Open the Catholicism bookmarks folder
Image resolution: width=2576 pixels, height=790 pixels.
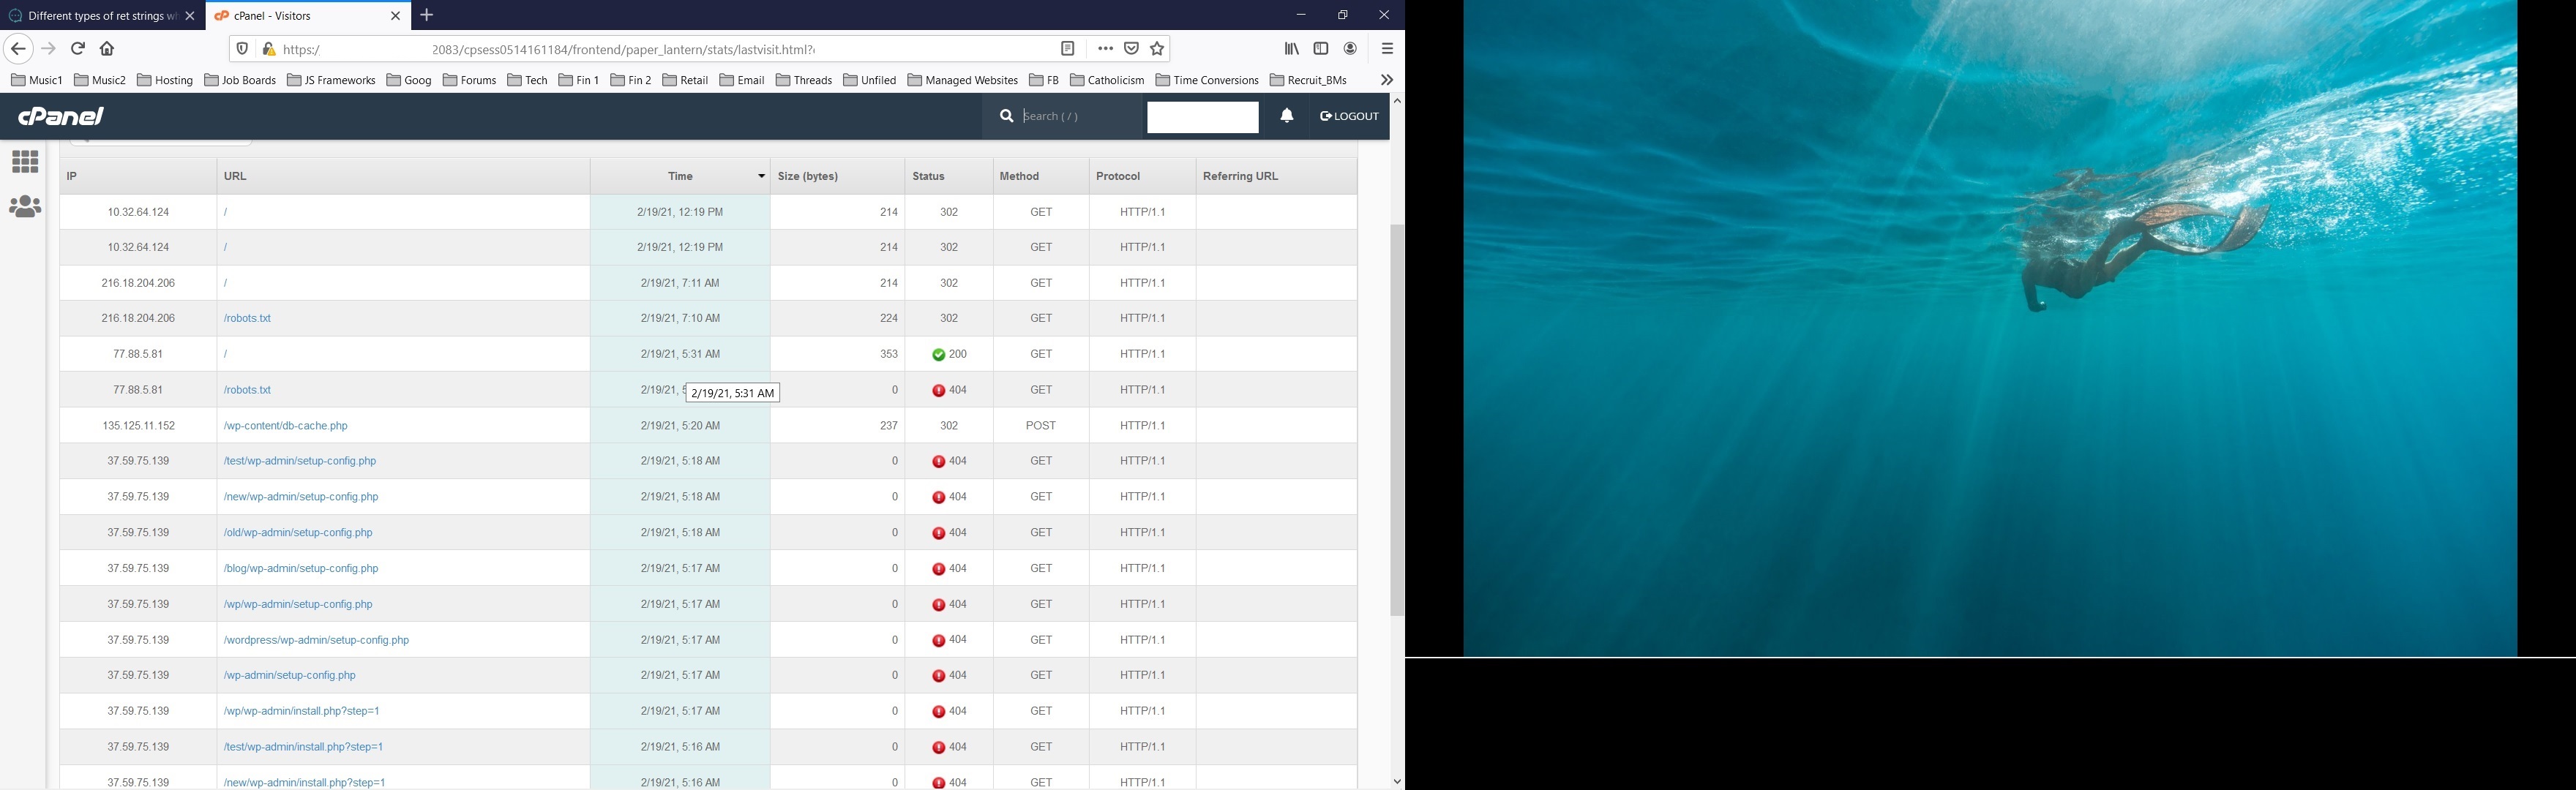point(1107,80)
